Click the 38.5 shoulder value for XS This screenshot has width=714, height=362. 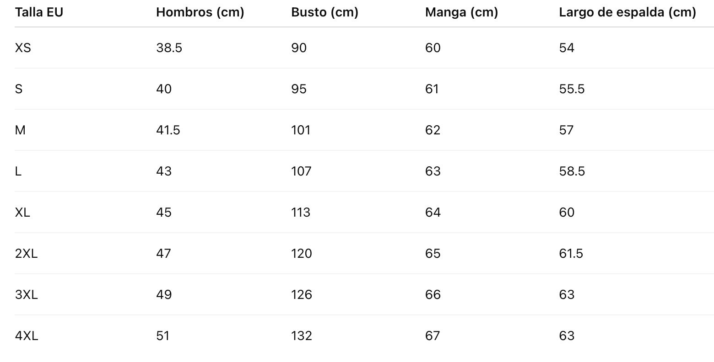[169, 48]
